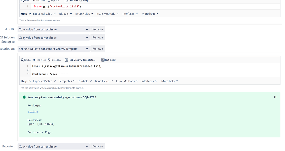
Task: Remove the Hub ID field
Action: point(98,29)
